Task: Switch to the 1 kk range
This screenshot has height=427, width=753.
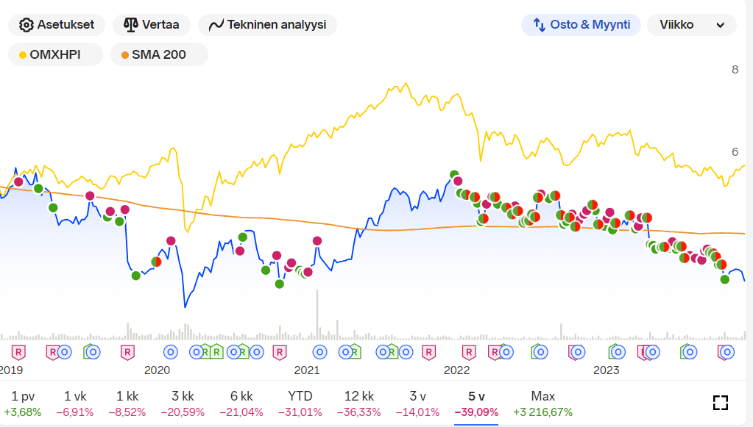Action: (x=127, y=403)
